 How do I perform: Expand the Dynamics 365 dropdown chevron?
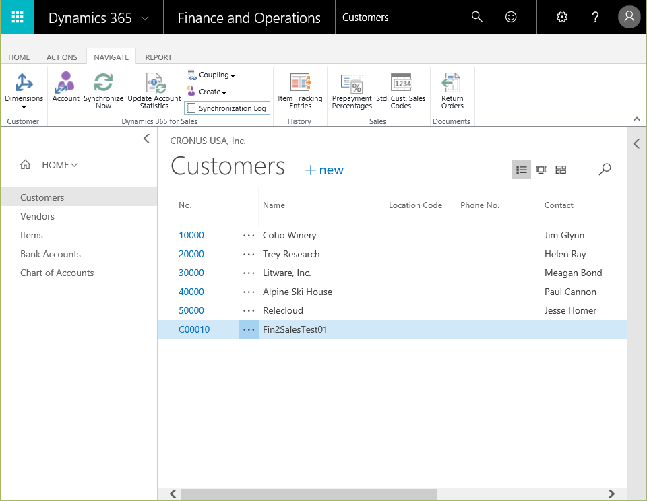point(145,18)
